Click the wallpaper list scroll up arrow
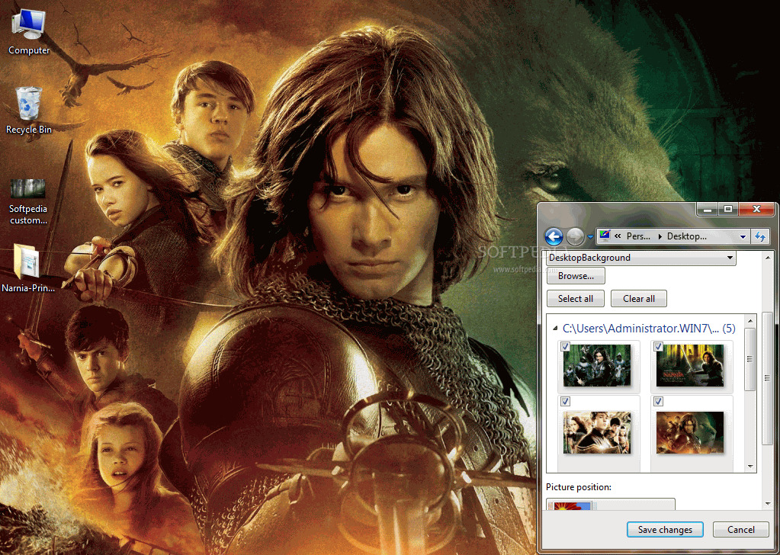This screenshot has height=555, width=780. pos(750,319)
